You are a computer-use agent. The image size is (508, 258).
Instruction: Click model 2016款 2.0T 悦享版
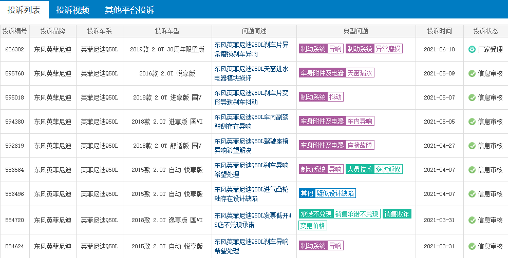coord(167,73)
